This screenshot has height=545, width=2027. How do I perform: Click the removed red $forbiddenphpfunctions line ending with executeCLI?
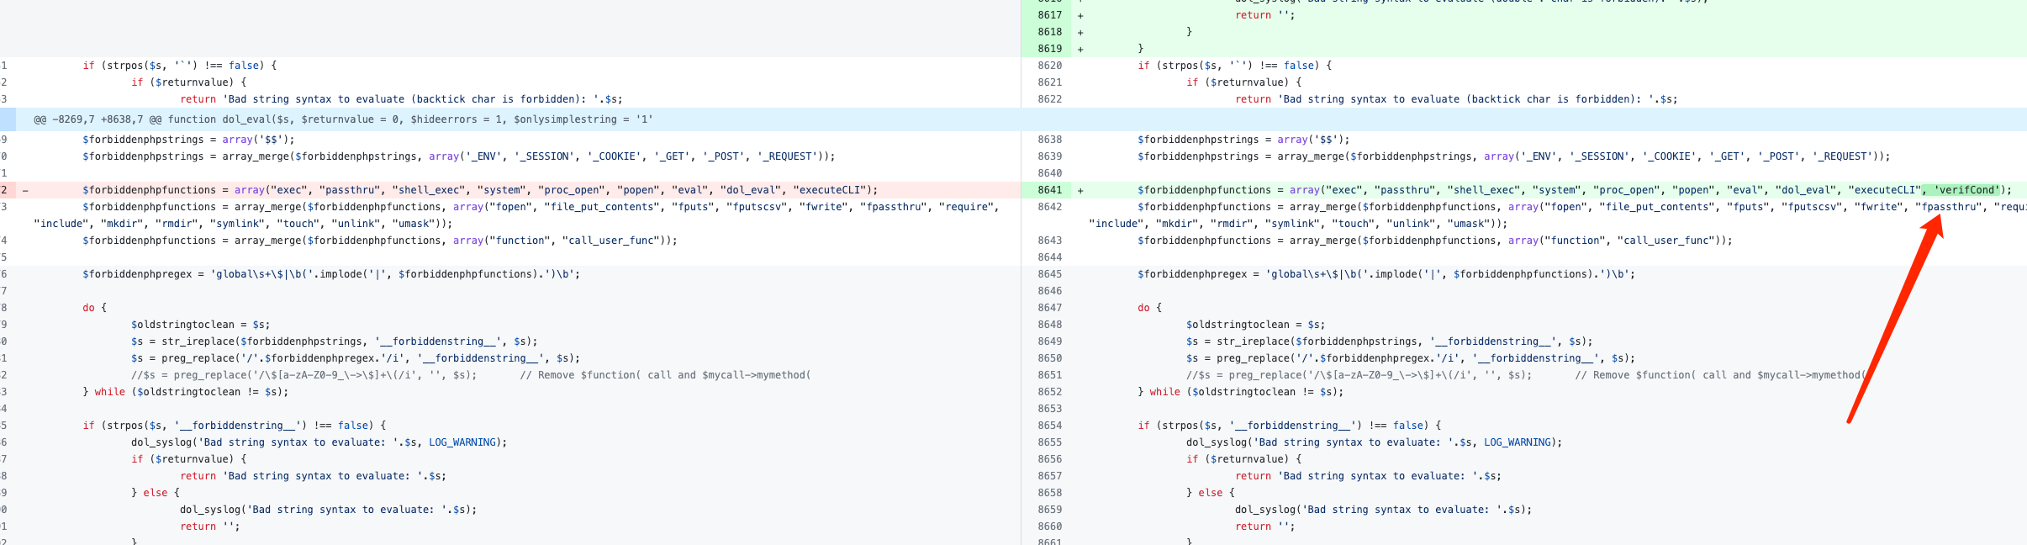point(480,190)
